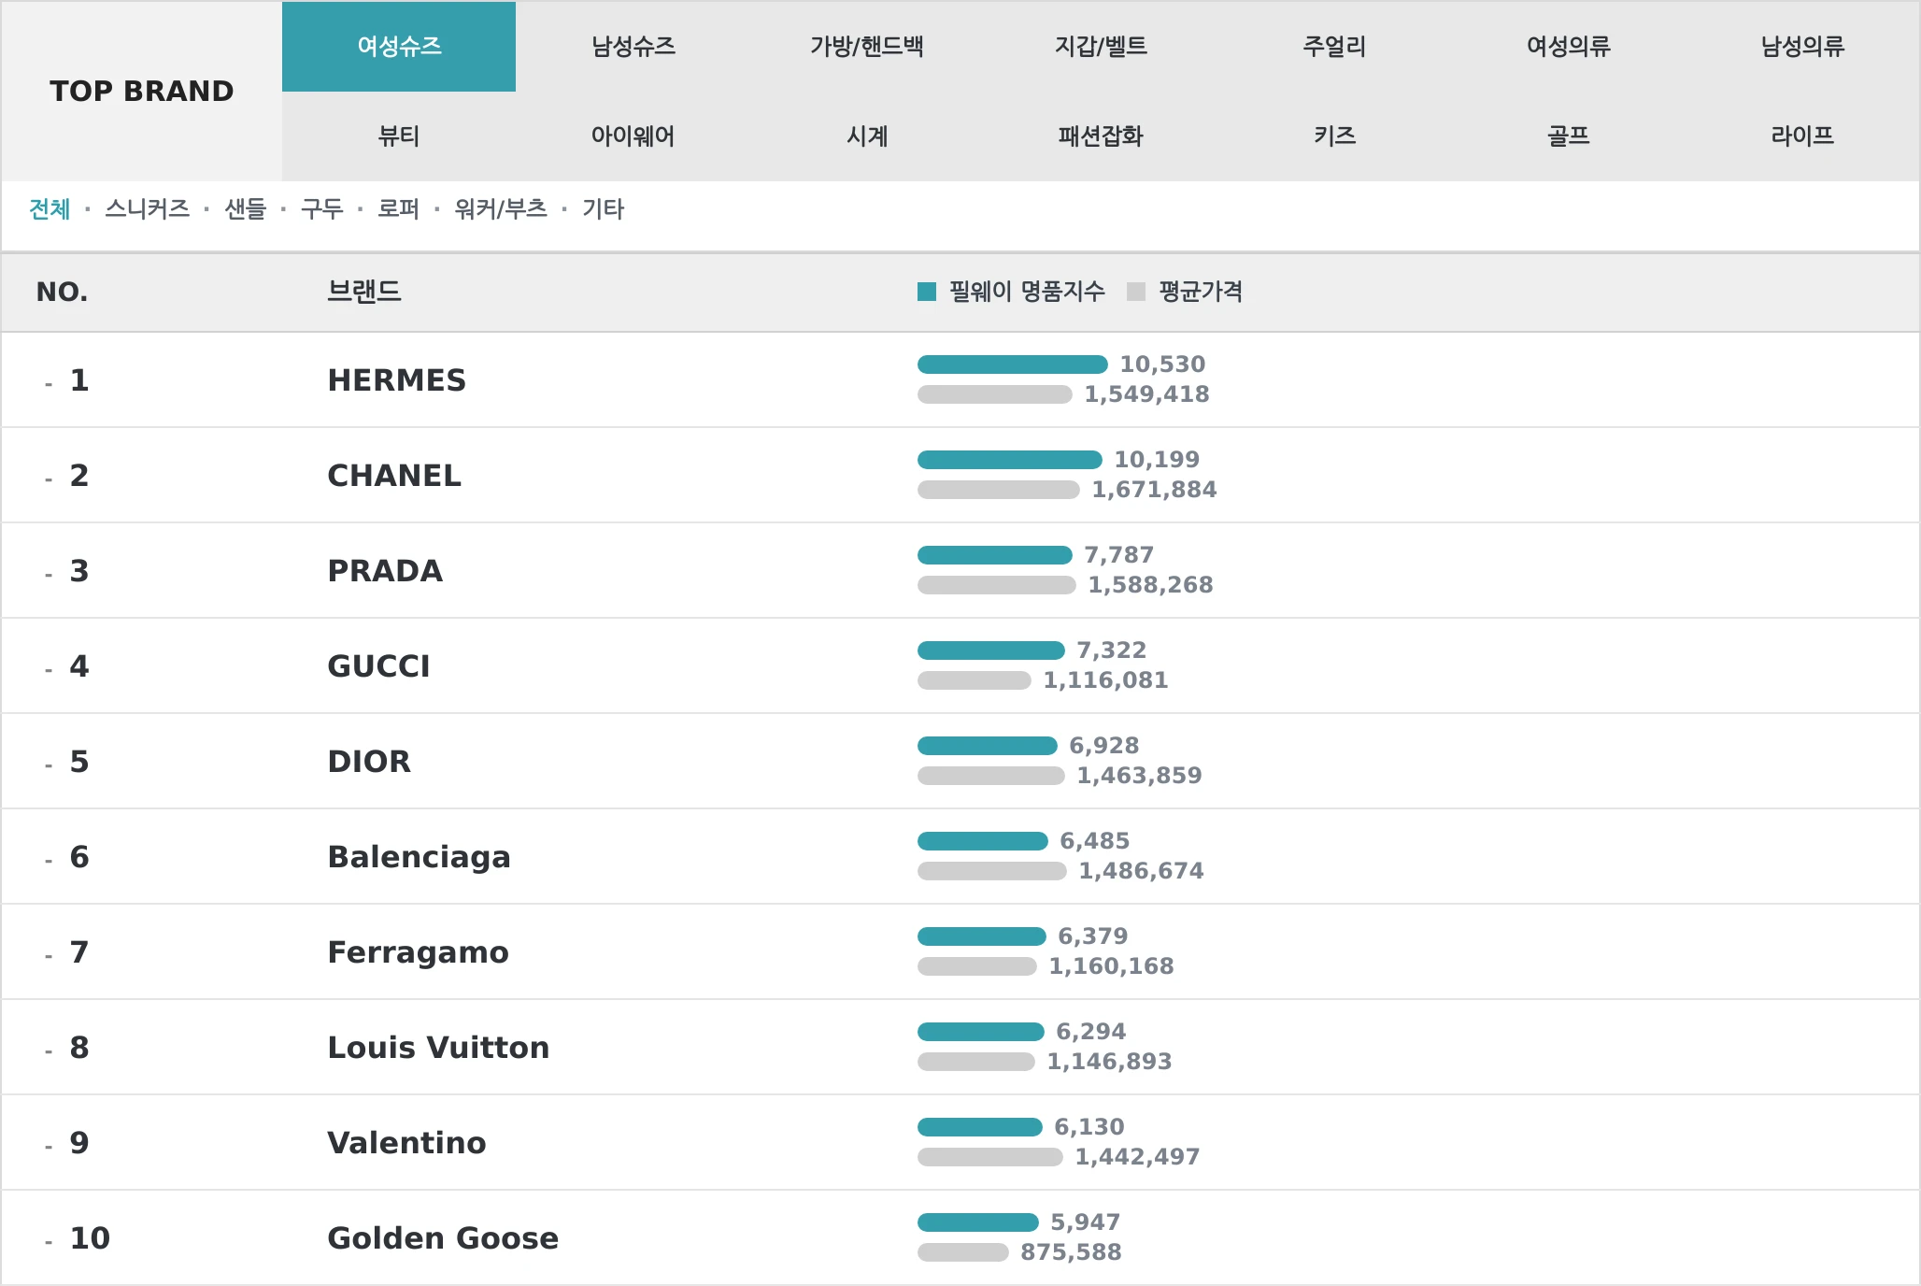Click the HERMES index value 10,530

1162,364
